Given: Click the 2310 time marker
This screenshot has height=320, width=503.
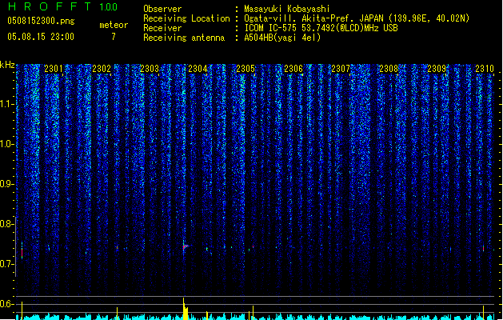Looking at the screenshot, I should [485, 69].
